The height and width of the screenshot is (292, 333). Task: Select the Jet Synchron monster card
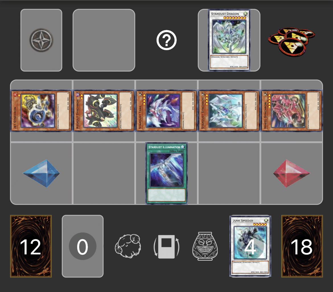pyautogui.click(x=41, y=111)
